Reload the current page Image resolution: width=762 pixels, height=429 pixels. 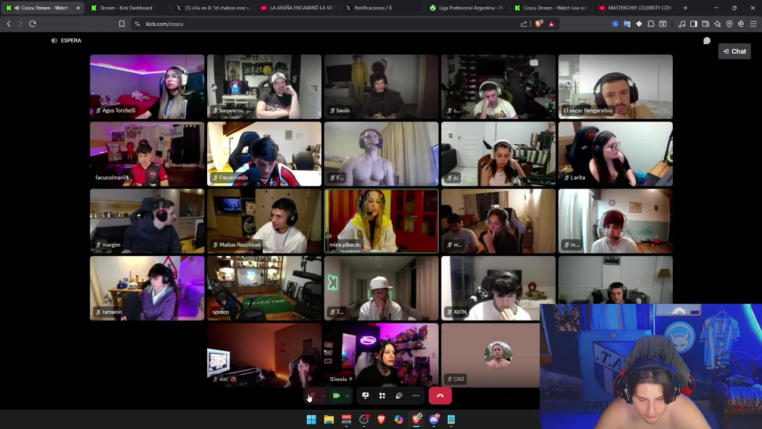tap(32, 24)
